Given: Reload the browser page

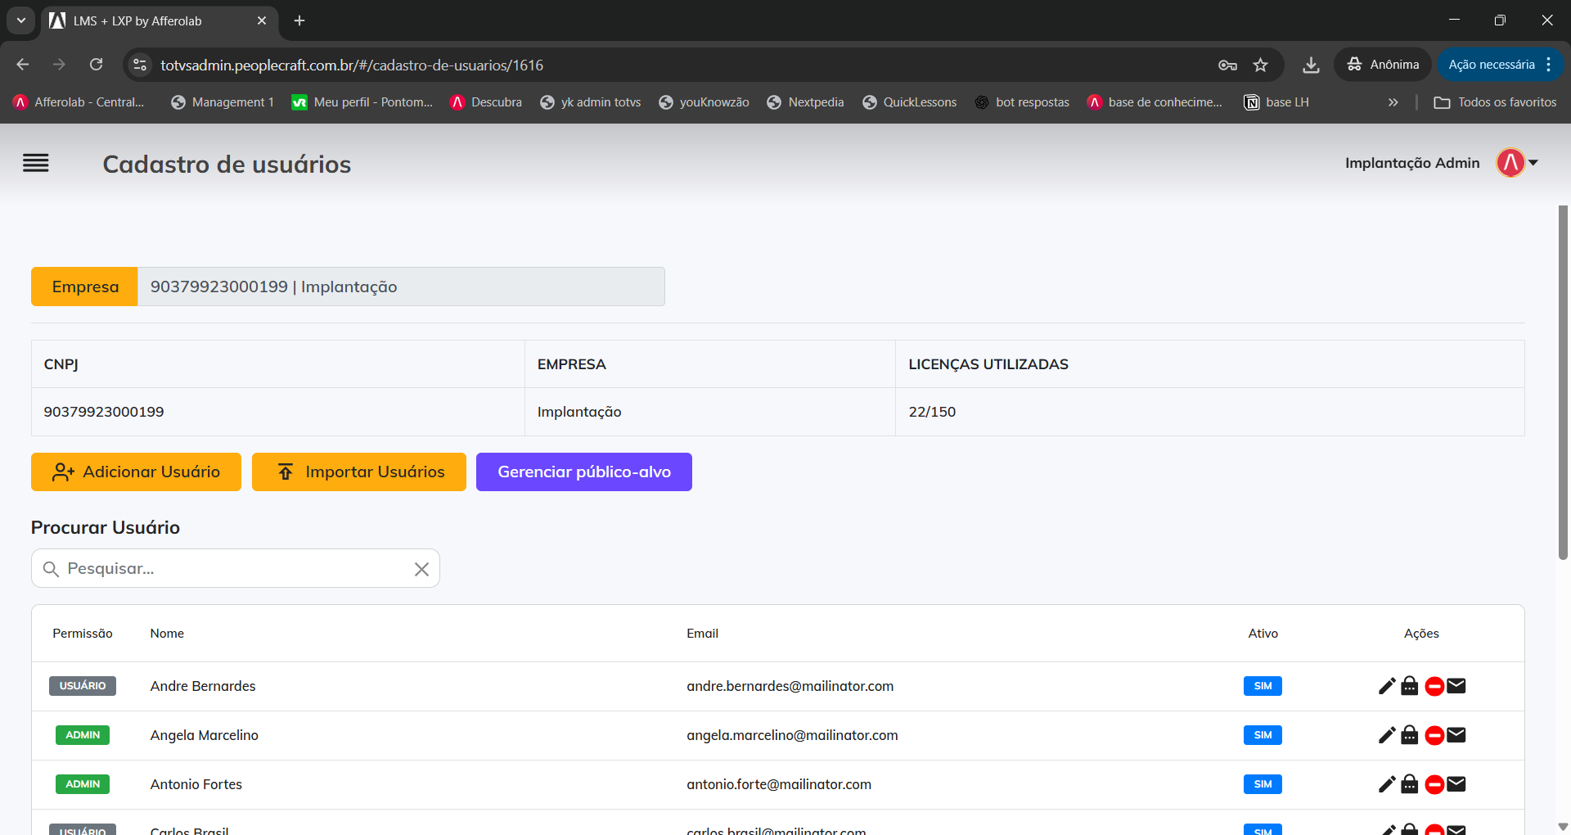Looking at the screenshot, I should point(97,65).
